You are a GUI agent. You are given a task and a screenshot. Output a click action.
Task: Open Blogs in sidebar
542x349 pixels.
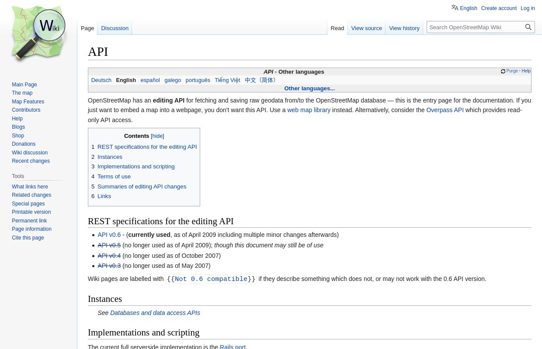tap(18, 127)
